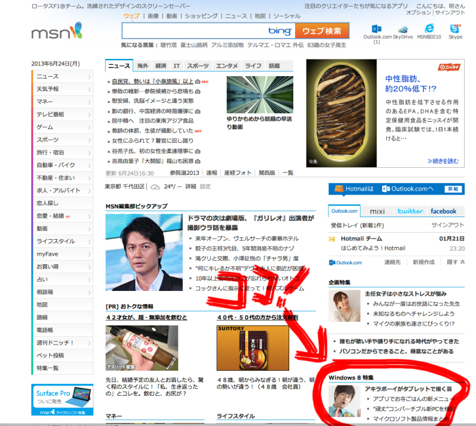The height and width of the screenshot is (426, 476).
Task: Open the Outlook.com icon in header
Action: click(377, 29)
